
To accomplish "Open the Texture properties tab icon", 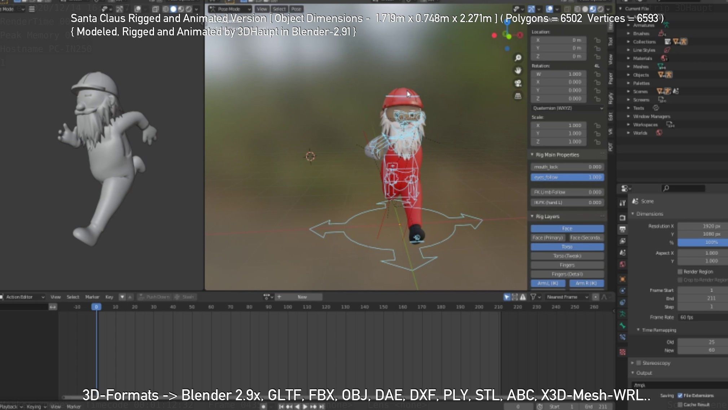I will 623,352.
